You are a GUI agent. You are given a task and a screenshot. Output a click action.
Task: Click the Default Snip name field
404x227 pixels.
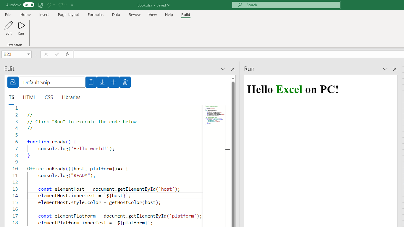(x=52, y=82)
